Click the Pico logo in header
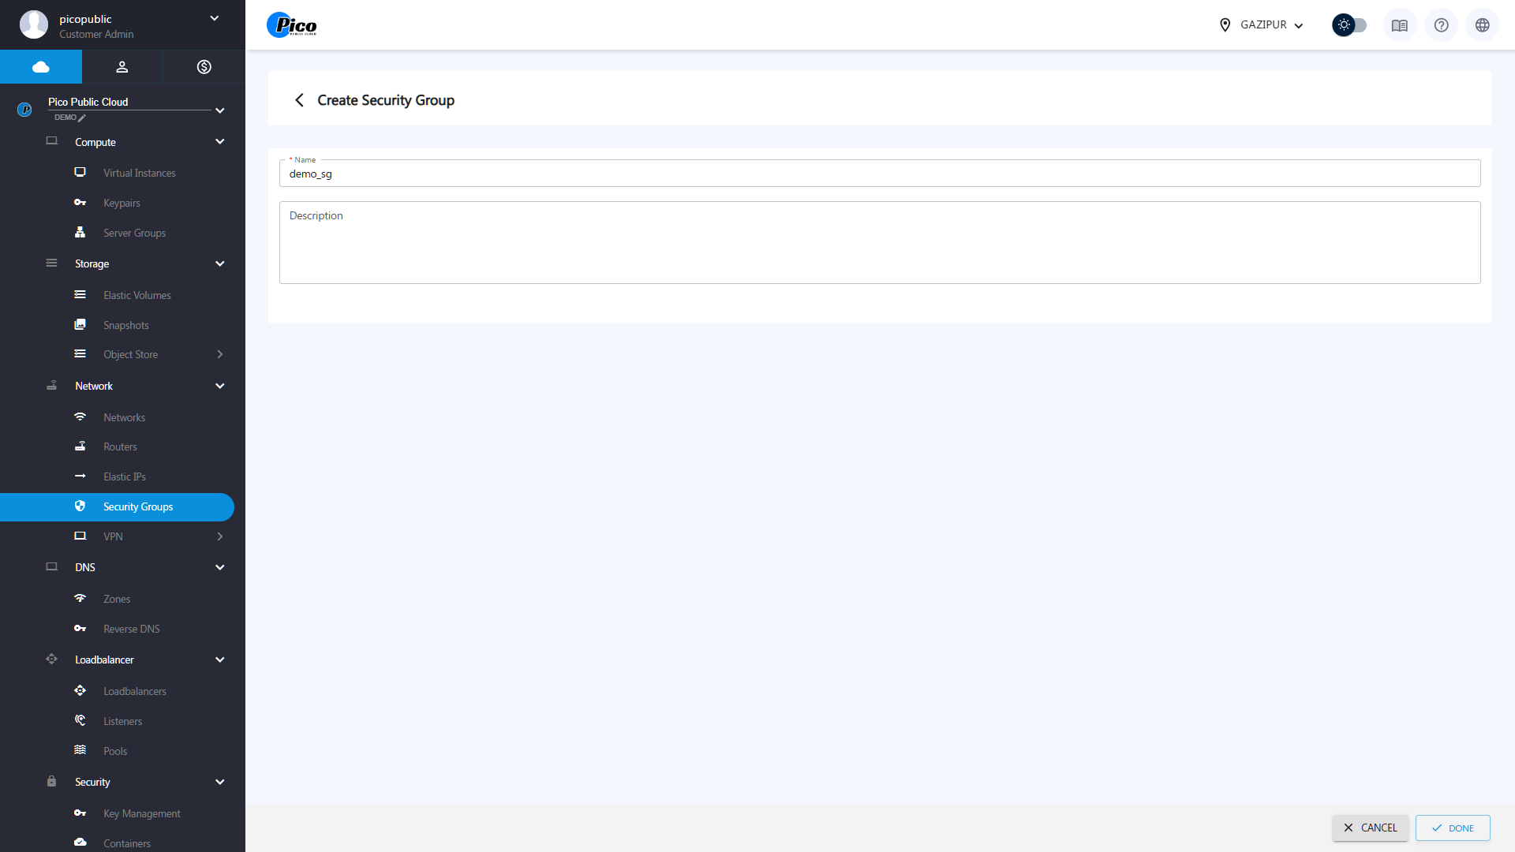Screen dimensions: 1515x852 point(292,25)
